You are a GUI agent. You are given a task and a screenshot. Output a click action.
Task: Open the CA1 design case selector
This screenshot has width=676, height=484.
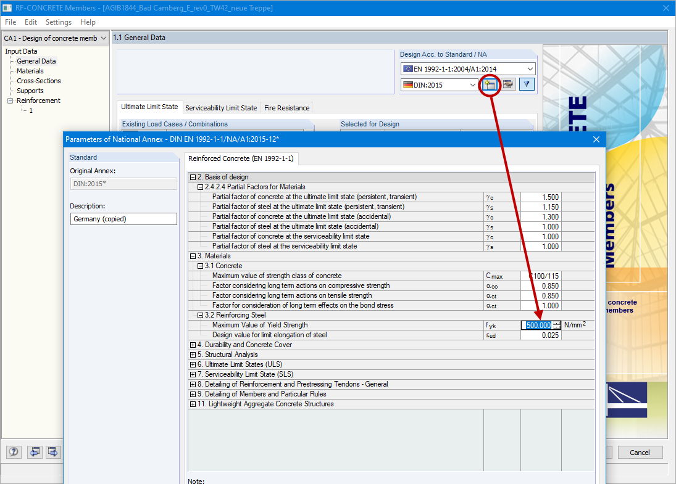[x=103, y=38]
